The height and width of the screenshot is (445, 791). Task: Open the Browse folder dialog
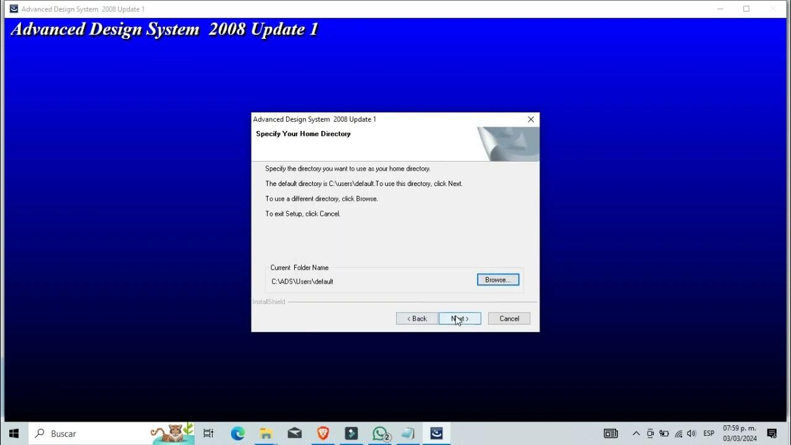click(498, 280)
